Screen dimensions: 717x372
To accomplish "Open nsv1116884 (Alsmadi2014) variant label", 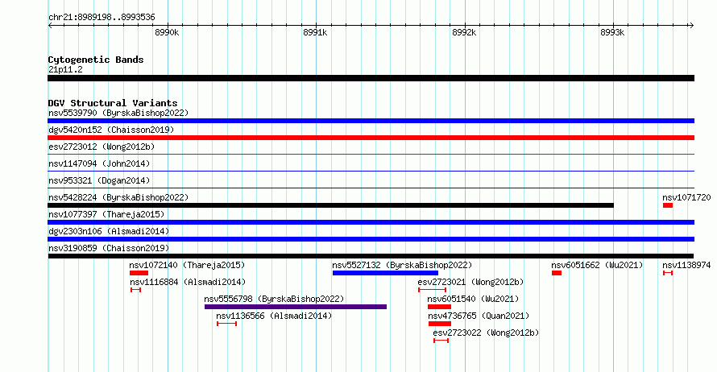I will (188, 282).
